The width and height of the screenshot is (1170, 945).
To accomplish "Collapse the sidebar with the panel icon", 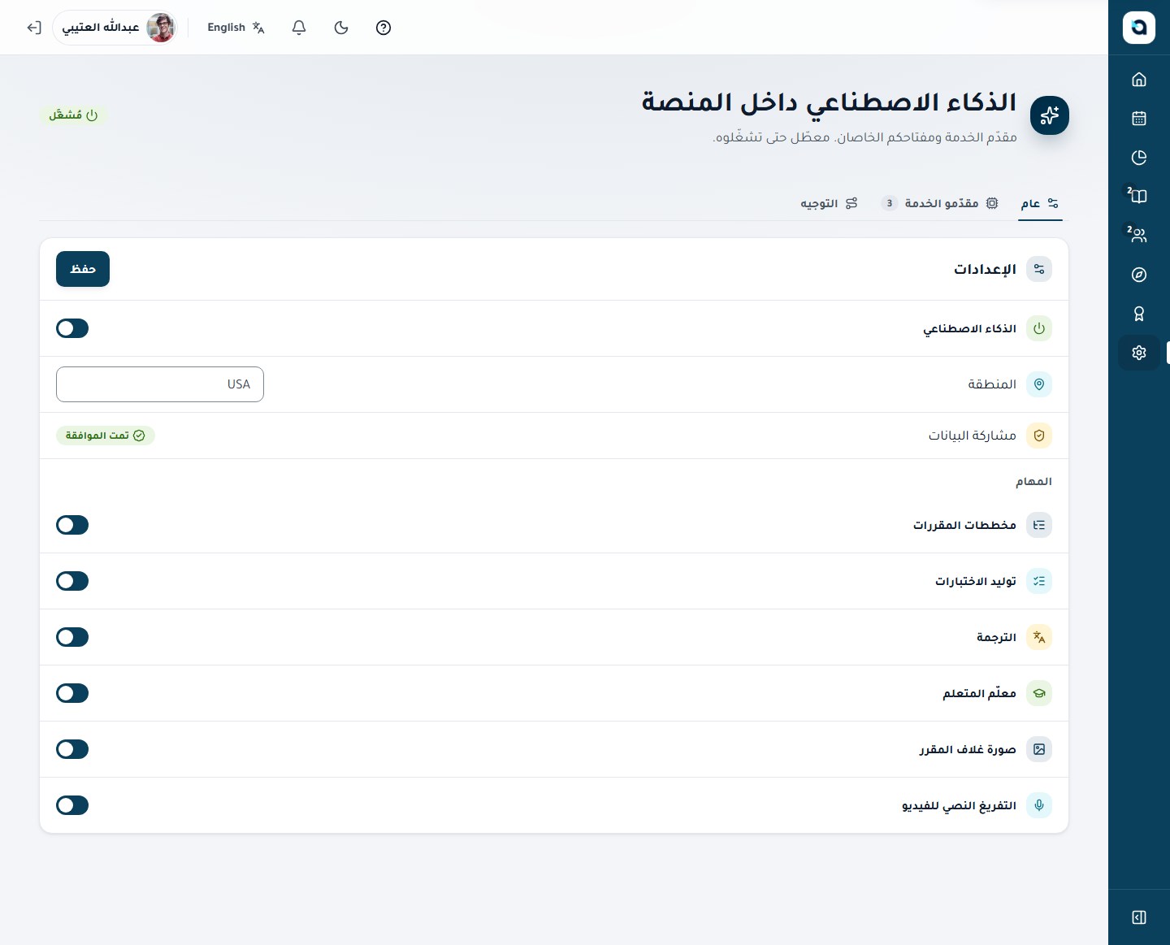I will coord(1139,917).
